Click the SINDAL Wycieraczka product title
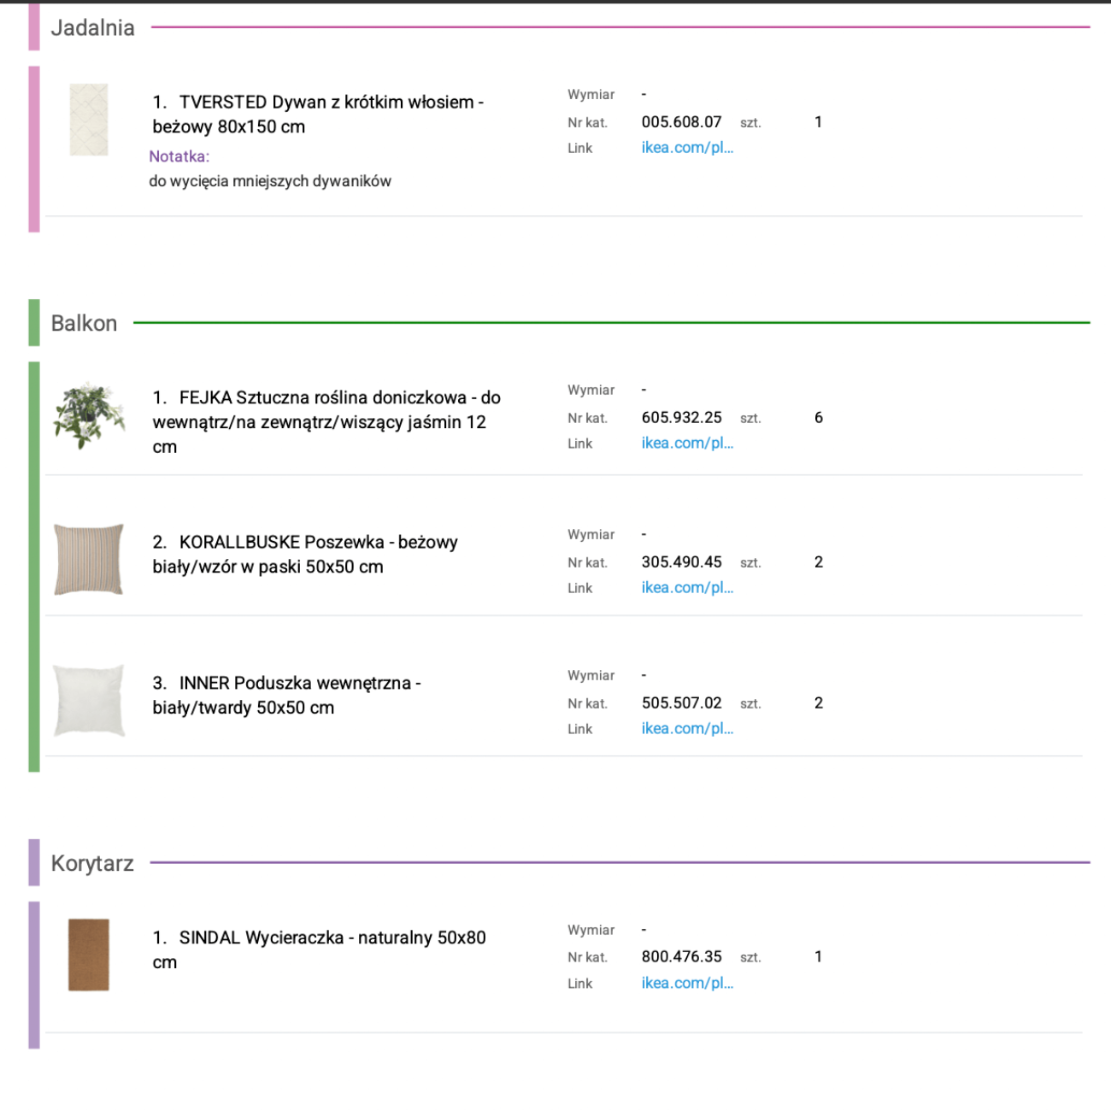Viewport: 1111px width, 1111px height. (x=320, y=949)
